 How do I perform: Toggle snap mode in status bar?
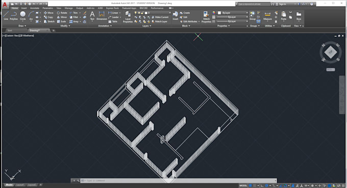pos(255,185)
